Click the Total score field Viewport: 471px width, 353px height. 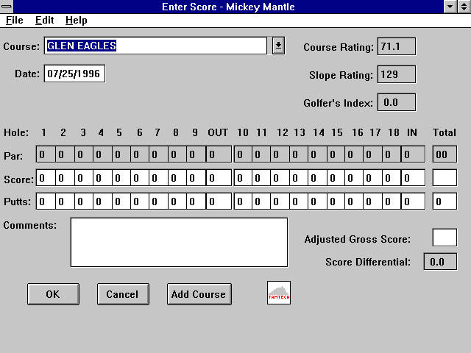[444, 178]
